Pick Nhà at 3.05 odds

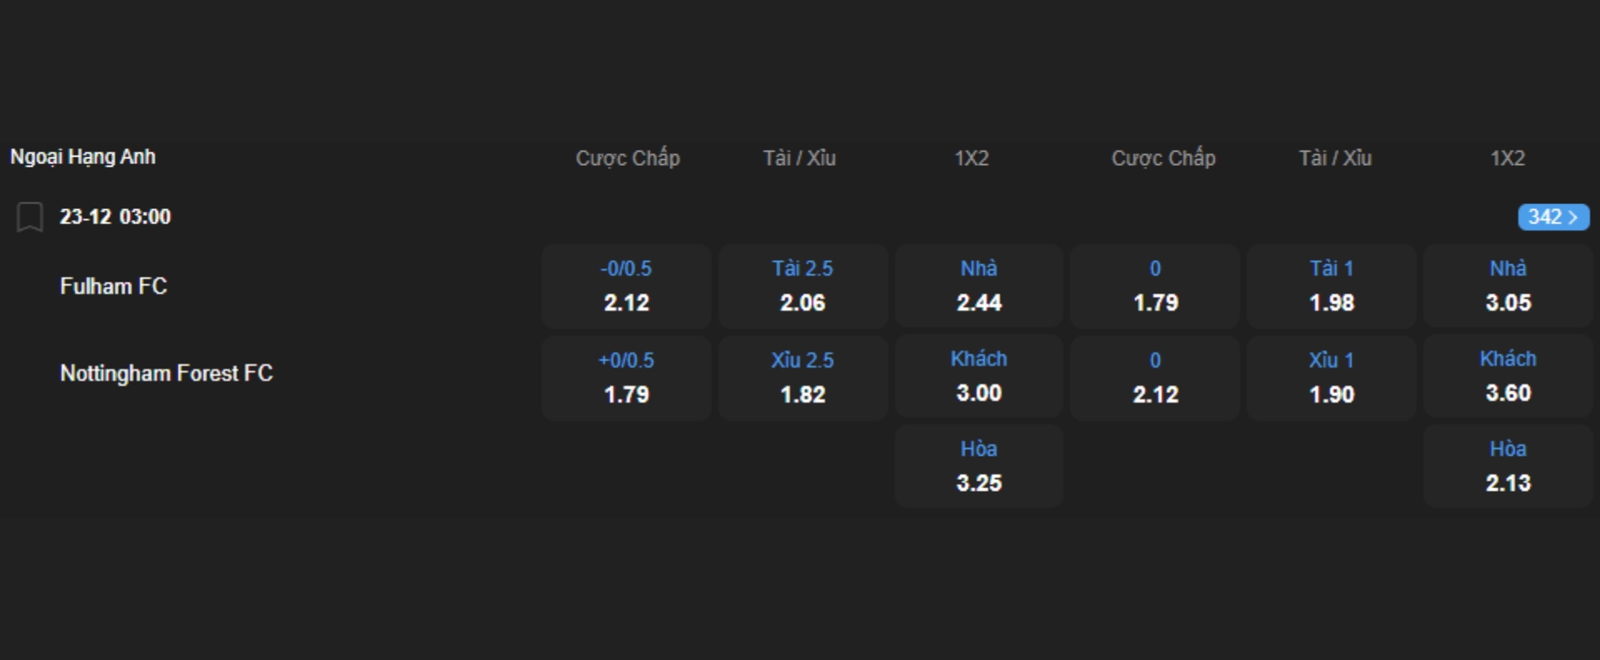1507,286
